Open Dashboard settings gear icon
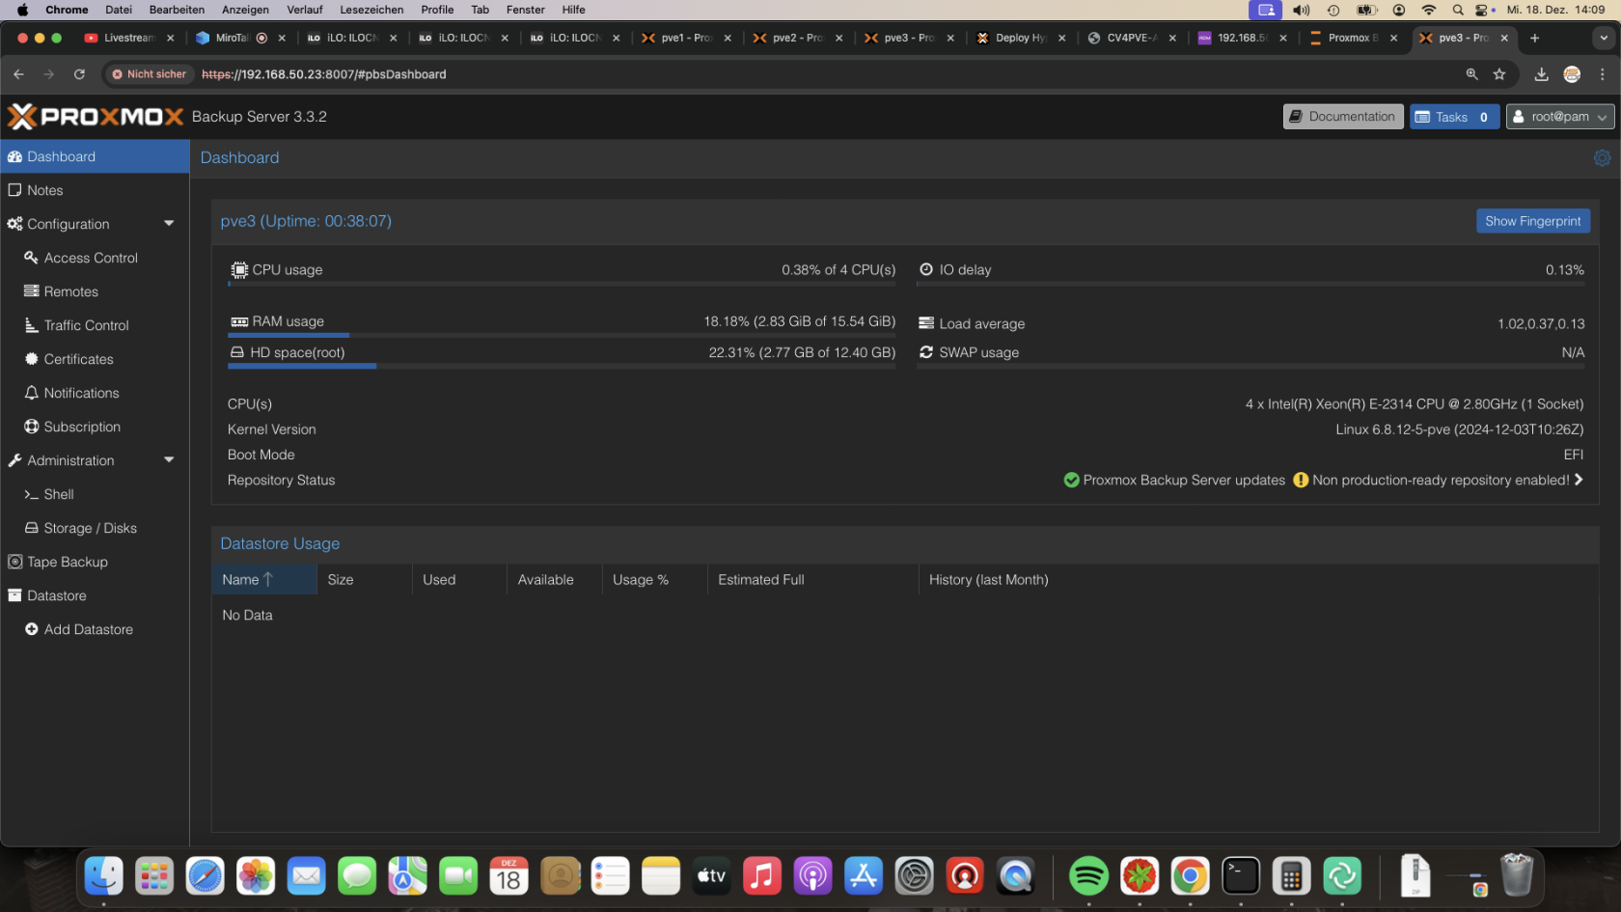This screenshot has height=912, width=1621. pos(1602,157)
